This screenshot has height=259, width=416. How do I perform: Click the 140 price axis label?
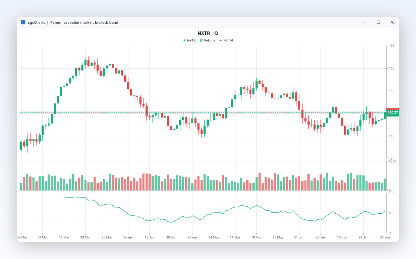[x=391, y=159]
